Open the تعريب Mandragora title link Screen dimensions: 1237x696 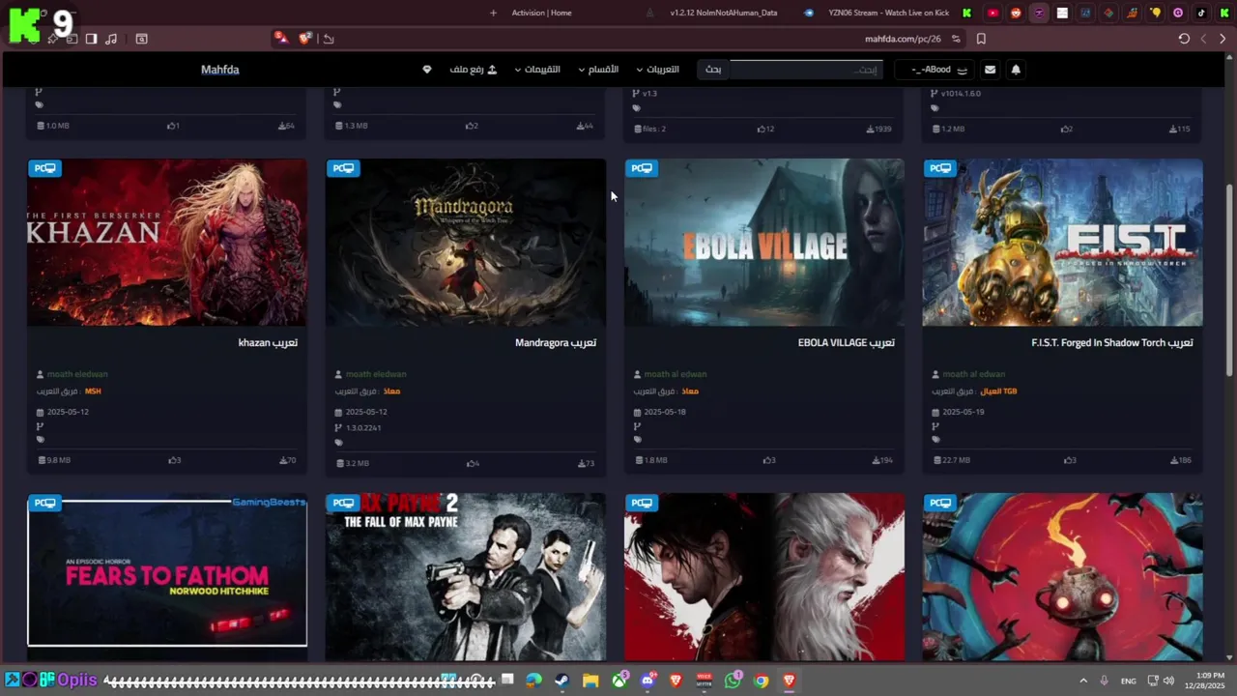click(x=556, y=343)
